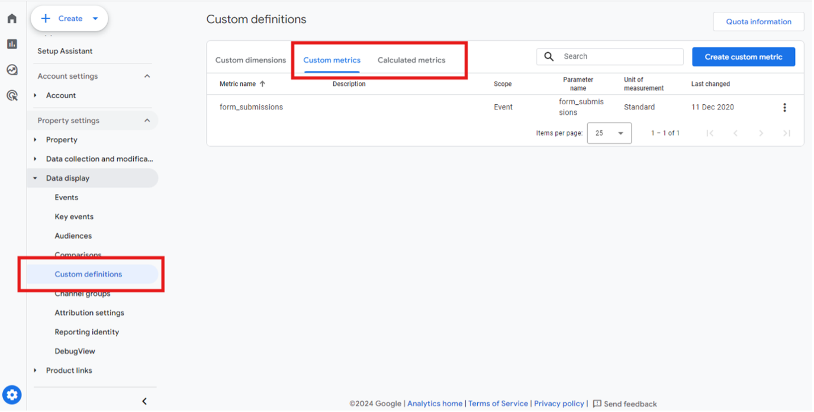Click the Send feedback icon
The width and height of the screenshot is (814, 412).
597,404
